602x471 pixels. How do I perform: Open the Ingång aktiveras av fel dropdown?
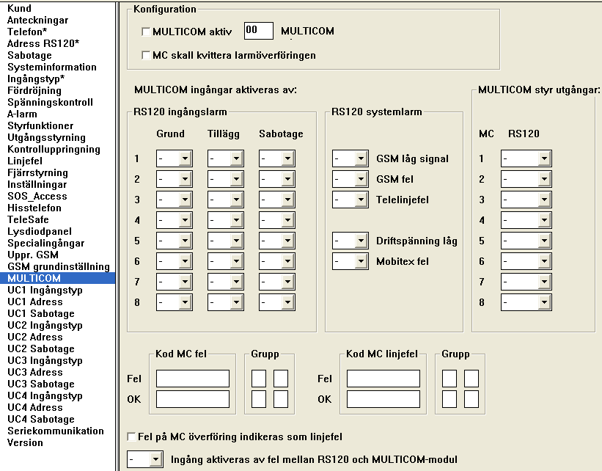[x=145, y=459]
